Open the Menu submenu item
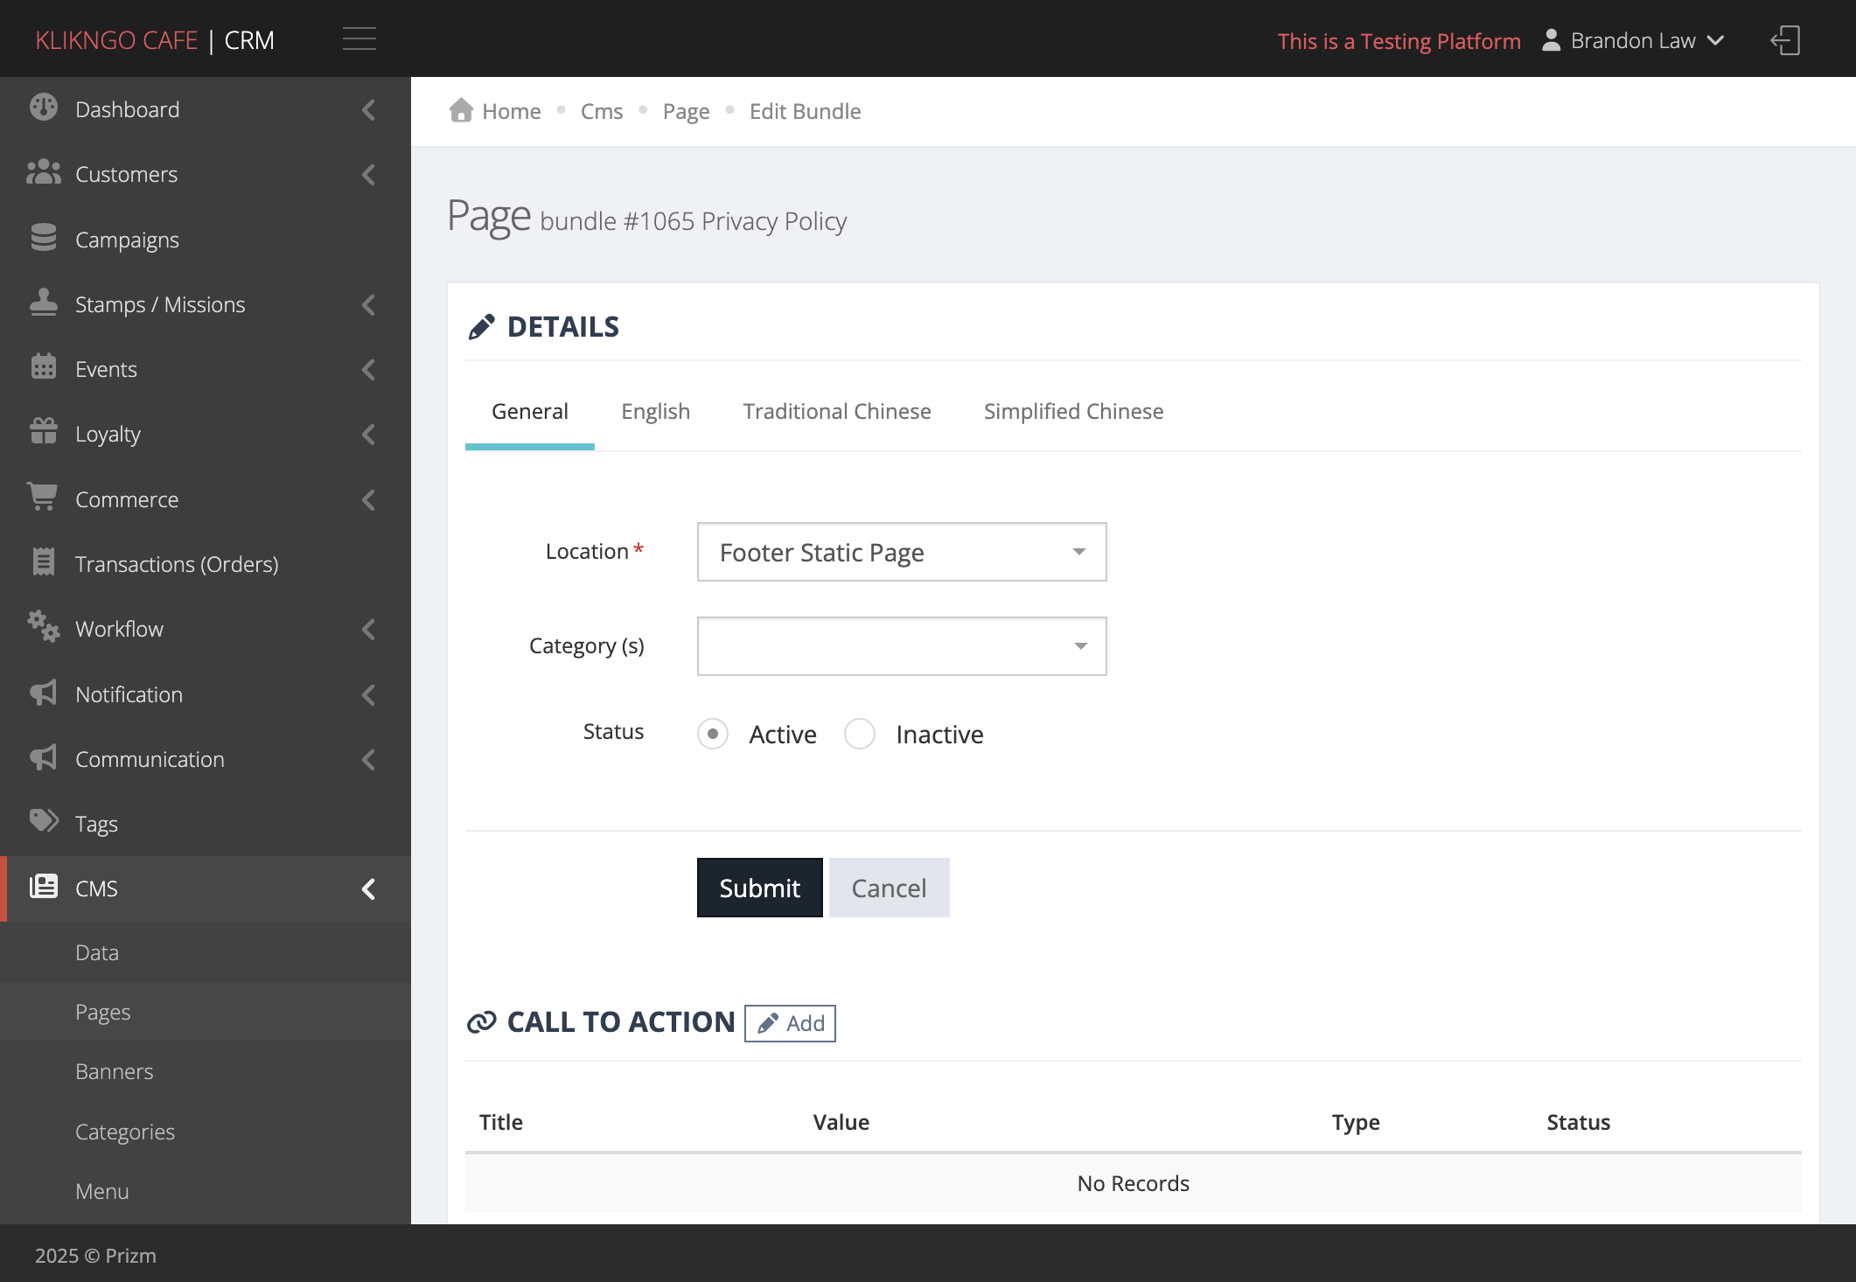 pos(101,1191)
